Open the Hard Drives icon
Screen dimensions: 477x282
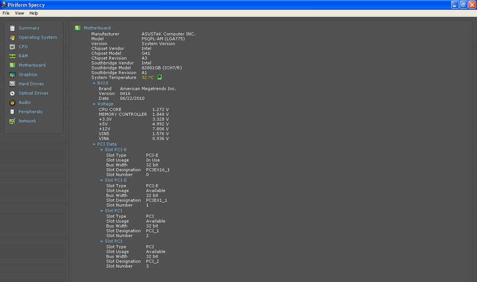[12, 84]
